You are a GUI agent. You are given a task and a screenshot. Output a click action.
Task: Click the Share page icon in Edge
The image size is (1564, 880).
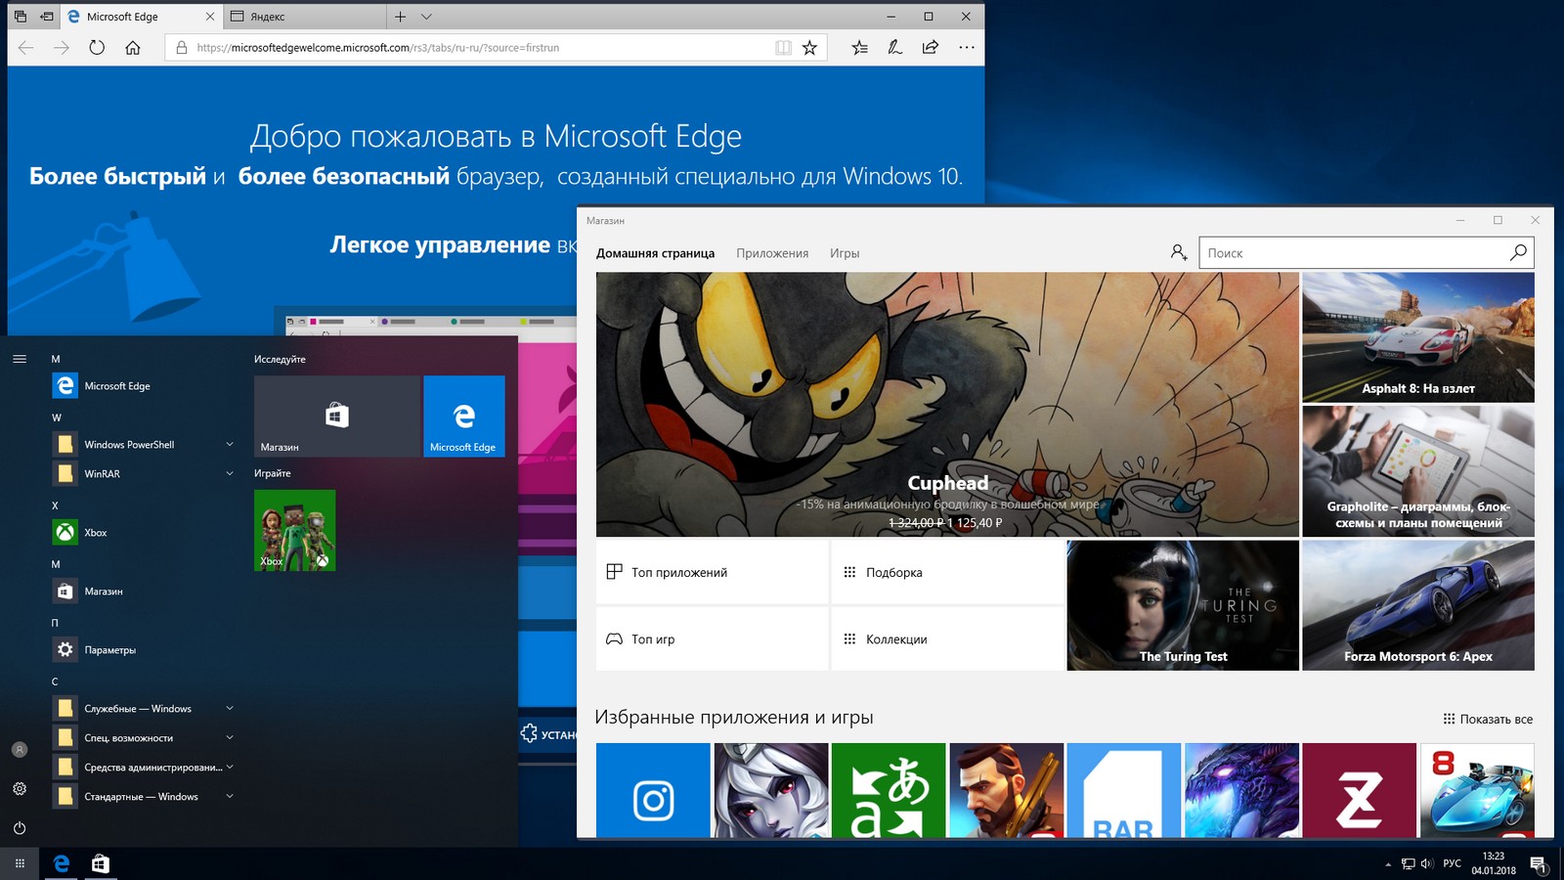(931, 47)
